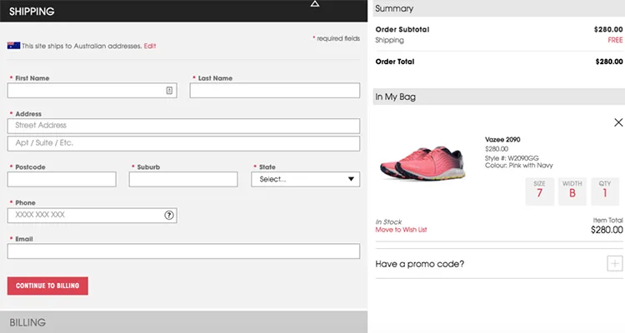This screenshot has height=333, width=625.
Task: Change the Qty 1 selector
Action: point(605,191)
